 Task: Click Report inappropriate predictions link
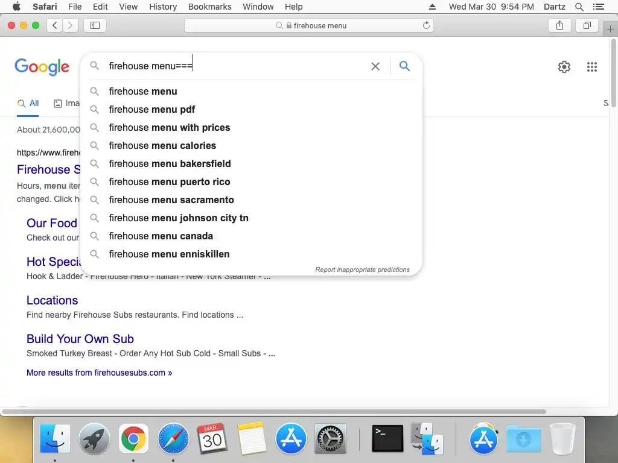[362, 269]
